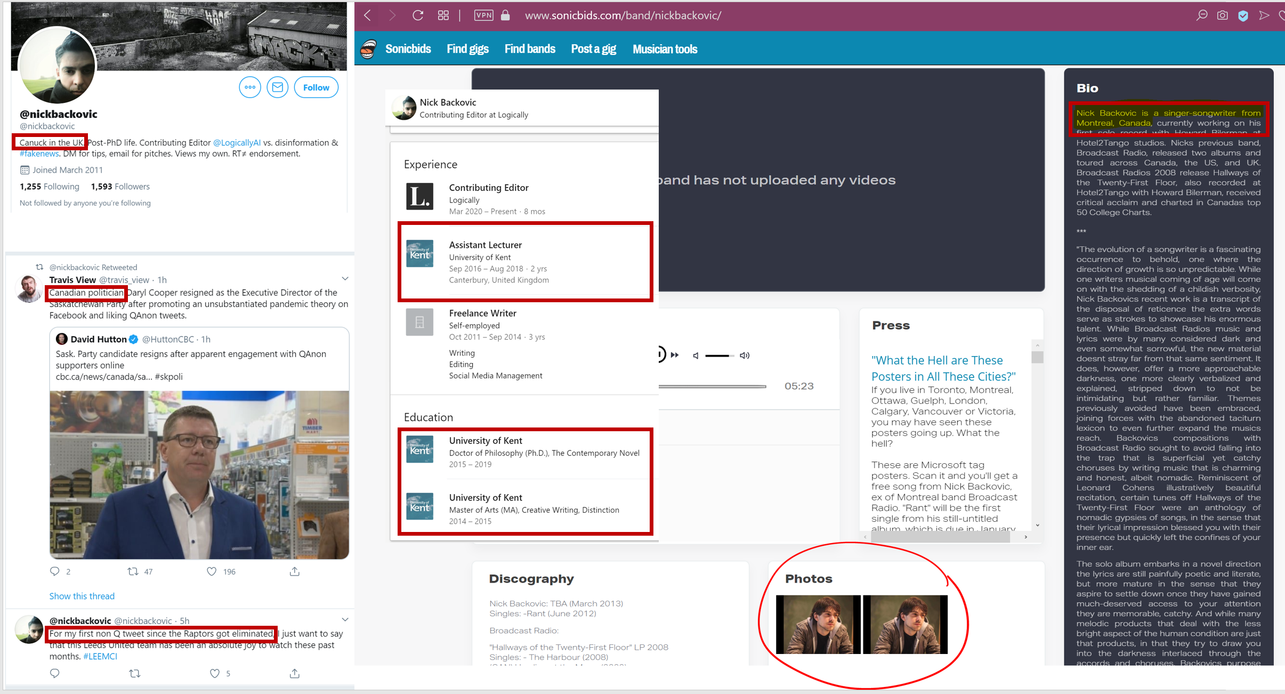Click the browser back arrow
Viewport: 1285px width, 694px height.
(367, 15)
